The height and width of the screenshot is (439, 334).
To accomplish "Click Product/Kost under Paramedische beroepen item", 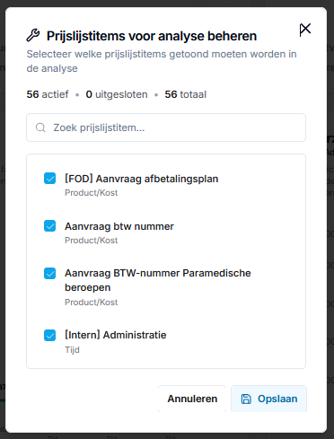I will (x=92, y=303).
